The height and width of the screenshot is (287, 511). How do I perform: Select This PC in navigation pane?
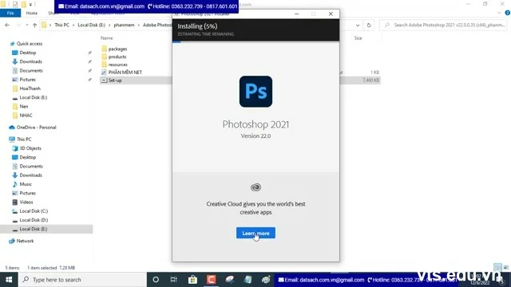pyautogui.click(x=24, y=140)
